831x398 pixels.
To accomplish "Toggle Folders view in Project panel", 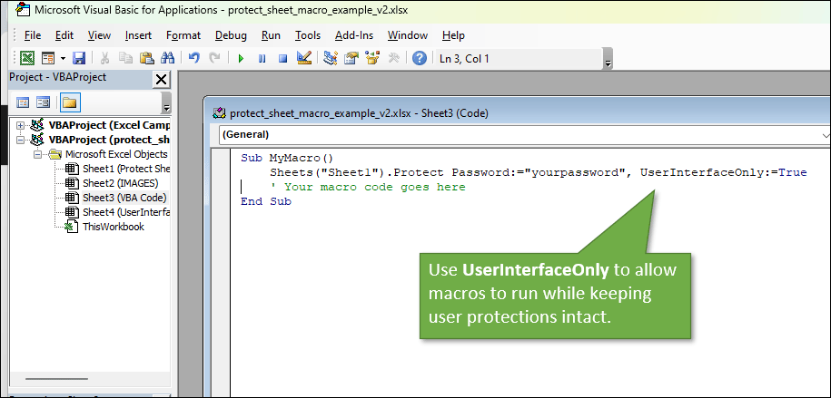I will (69, 102).
